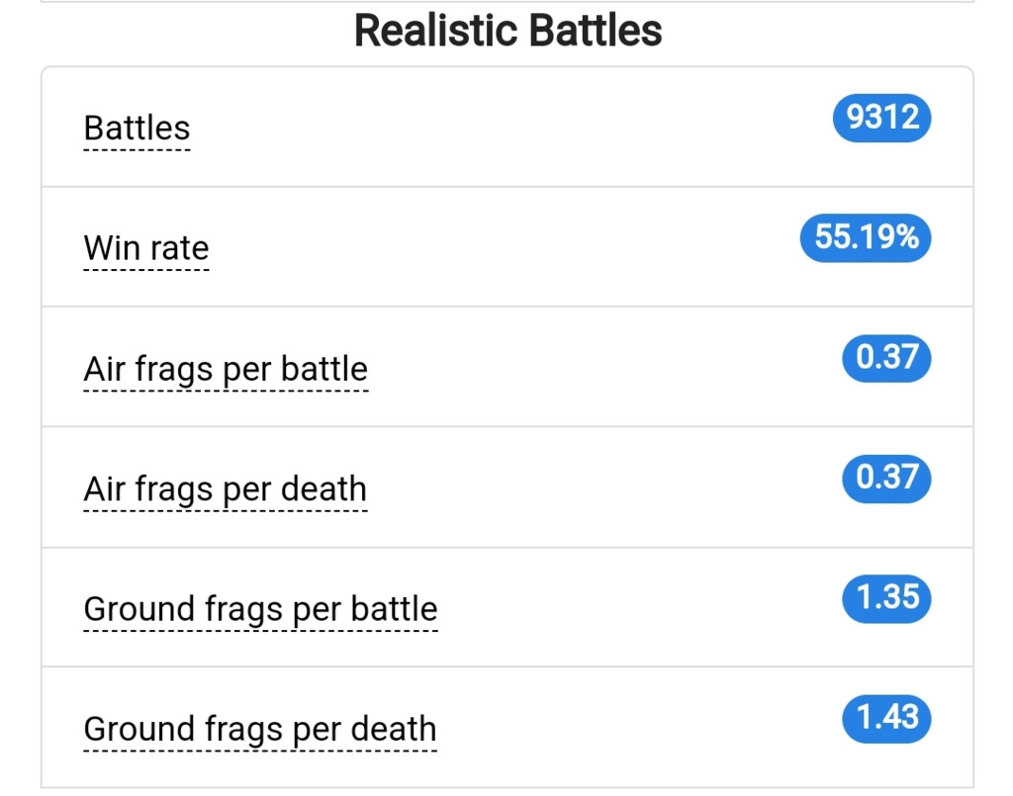Click the 0.37 badge for Air frags per death
The width and height of the screenshot is (1013, 796).
(x=886, y=478)
